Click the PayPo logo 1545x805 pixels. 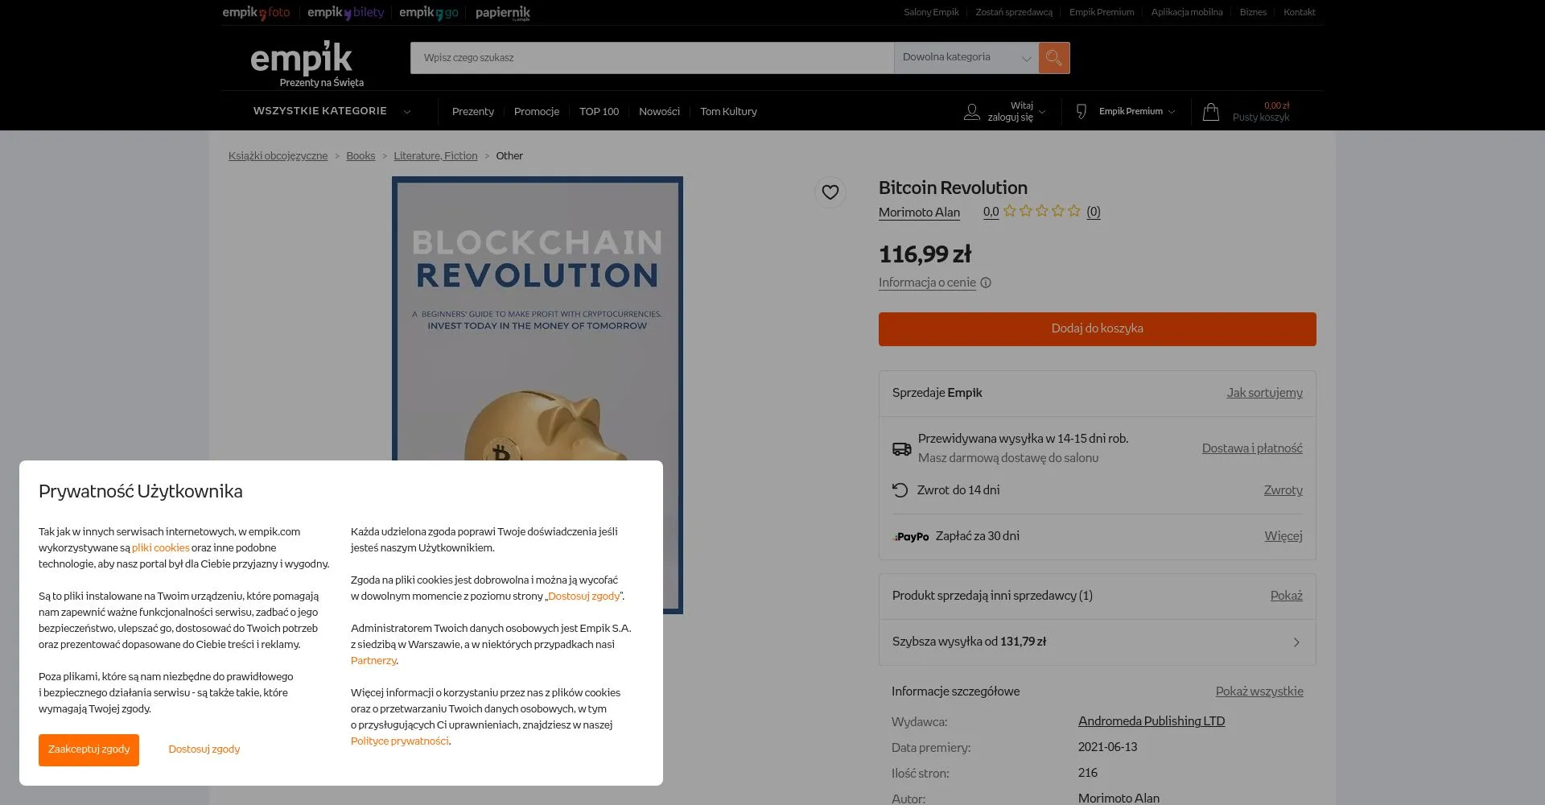(x=911, y=537)
